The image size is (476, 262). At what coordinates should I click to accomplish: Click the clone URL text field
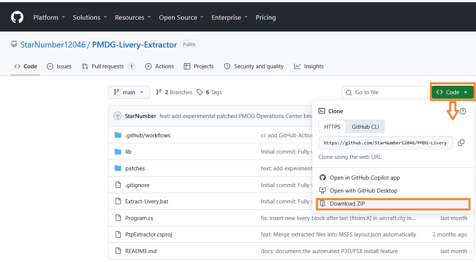coord(386,143)
